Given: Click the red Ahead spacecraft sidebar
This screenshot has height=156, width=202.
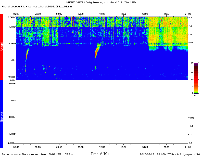Looking at the screenshot, I should click(2, 47).
